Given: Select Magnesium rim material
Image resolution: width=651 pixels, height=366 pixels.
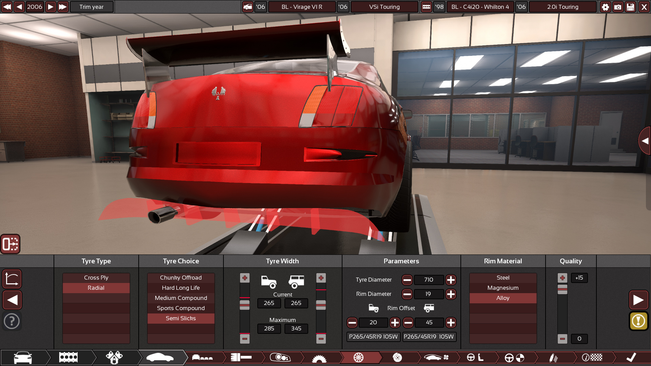Looking at the screenshot, I should tap(503, 288).
